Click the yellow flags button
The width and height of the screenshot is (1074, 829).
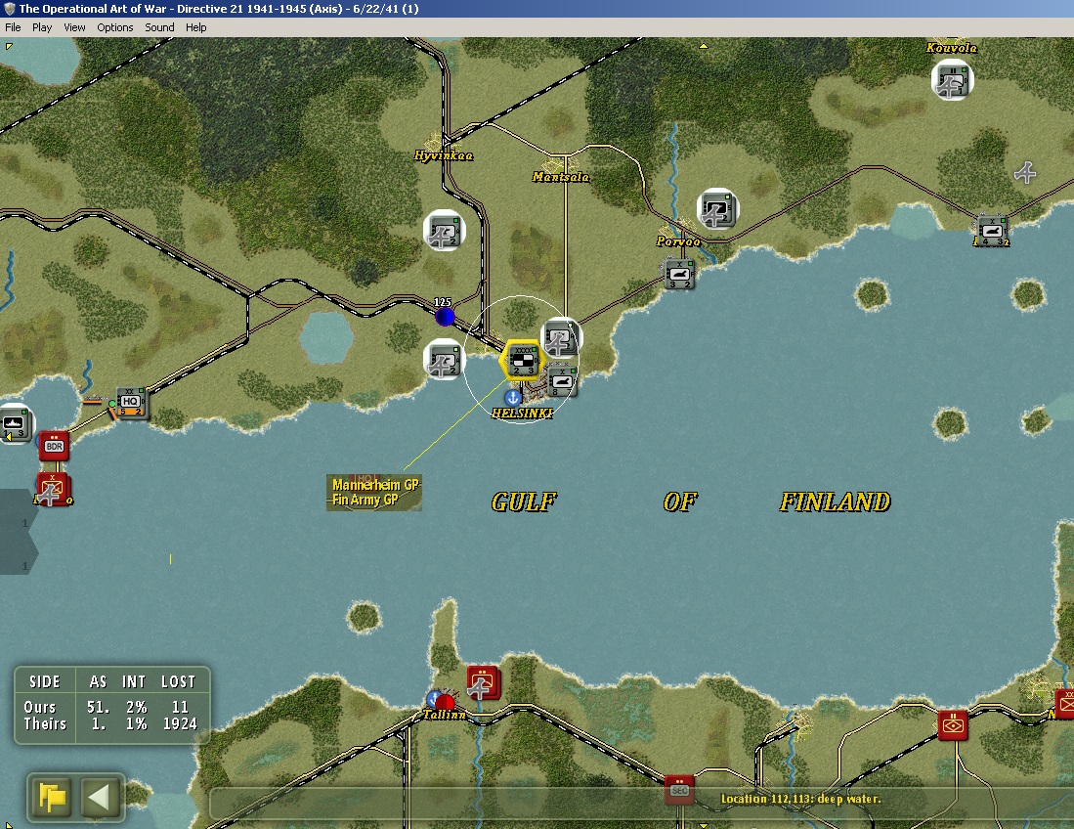(52, 797)
